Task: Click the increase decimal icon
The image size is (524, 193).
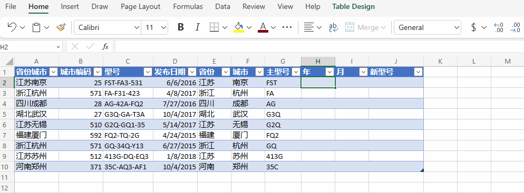Action: pos(515,27)
